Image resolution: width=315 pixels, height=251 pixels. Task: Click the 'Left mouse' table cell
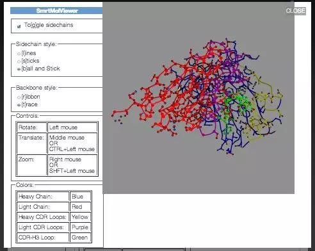coord(72,127)
